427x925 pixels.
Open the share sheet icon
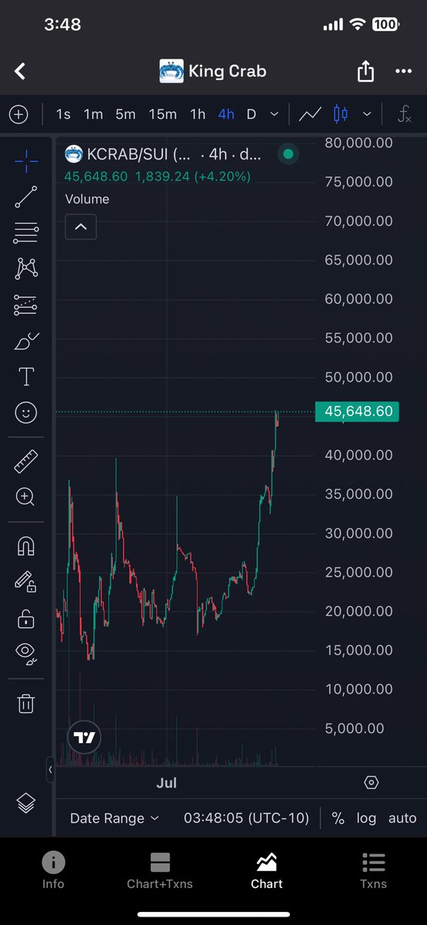(365, 72)
